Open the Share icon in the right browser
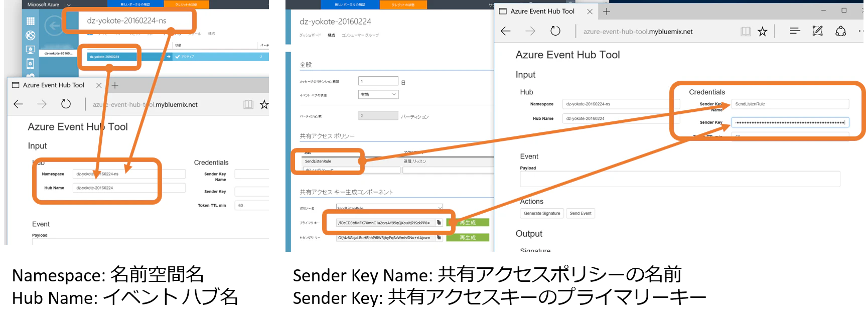 point(841,31)
